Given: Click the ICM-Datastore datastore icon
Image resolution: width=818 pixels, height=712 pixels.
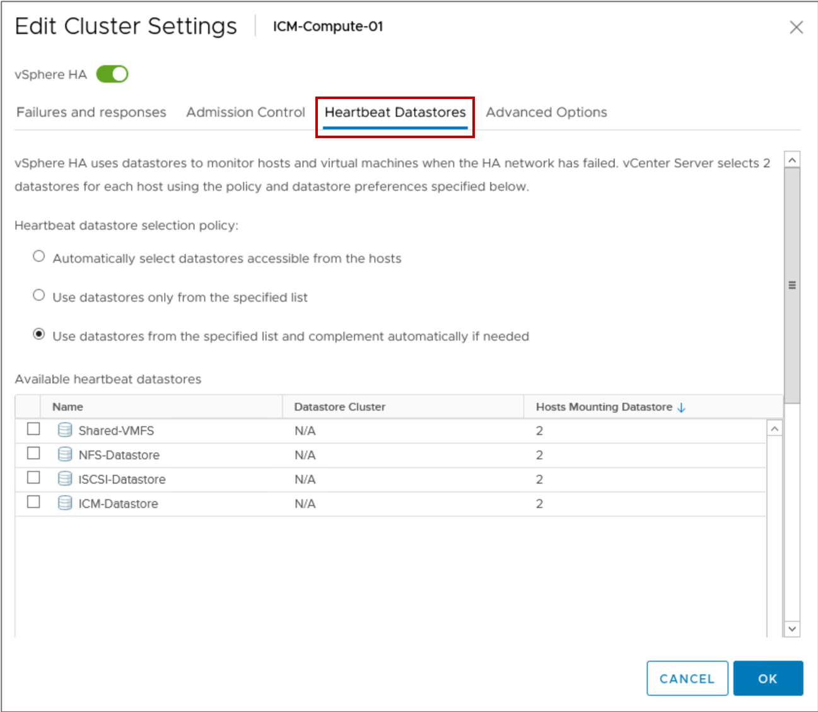Looking at the screenshot, I should pos(65,503).
